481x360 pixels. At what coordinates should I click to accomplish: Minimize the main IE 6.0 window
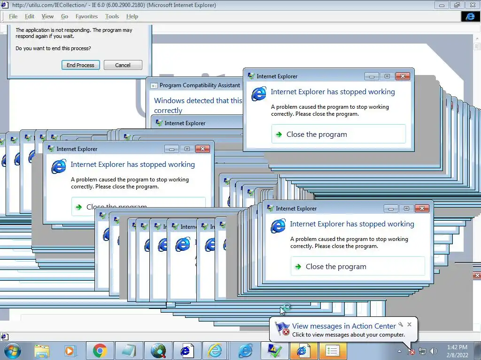pos(442,5)
